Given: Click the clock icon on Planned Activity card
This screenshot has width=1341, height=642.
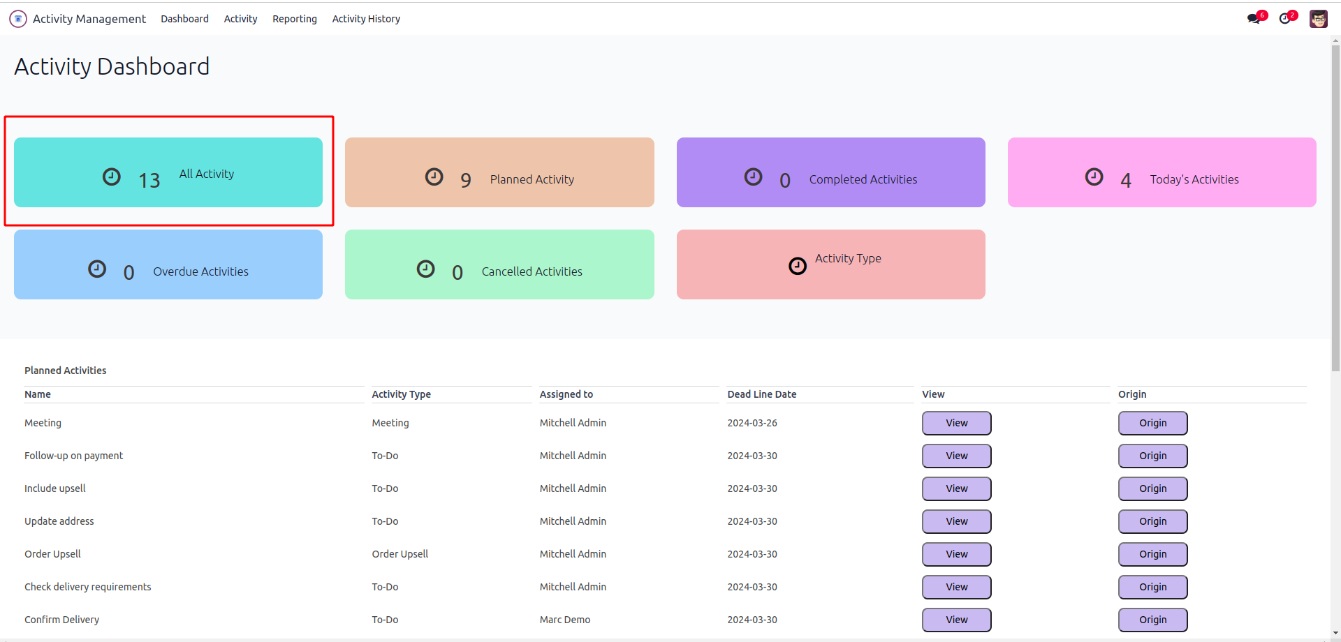Looking at the screenshot, I should tap(434, 177).
